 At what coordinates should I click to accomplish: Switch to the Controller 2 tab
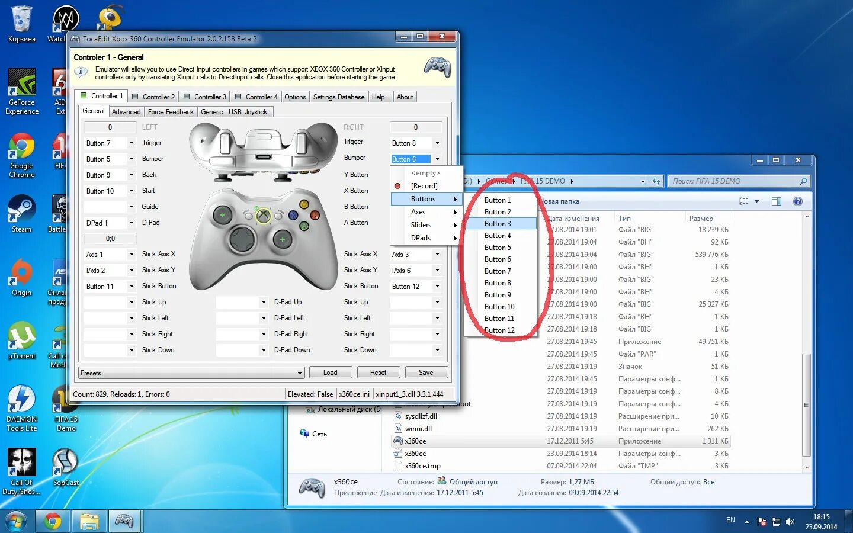tap(153, 97)
